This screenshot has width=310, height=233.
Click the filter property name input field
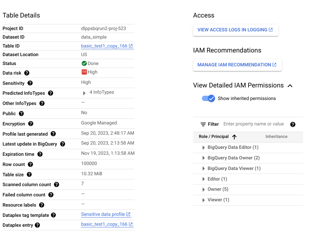(x=253, y=124)
